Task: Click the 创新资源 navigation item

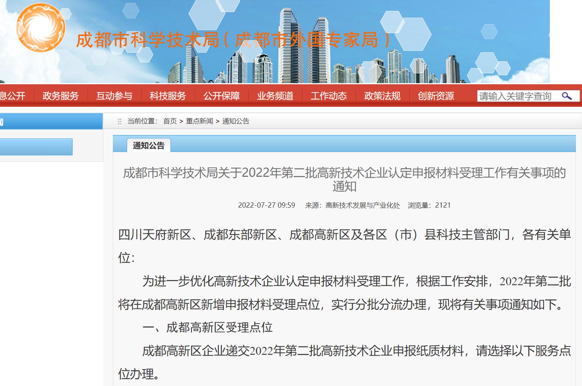Action: pos(436,96)
